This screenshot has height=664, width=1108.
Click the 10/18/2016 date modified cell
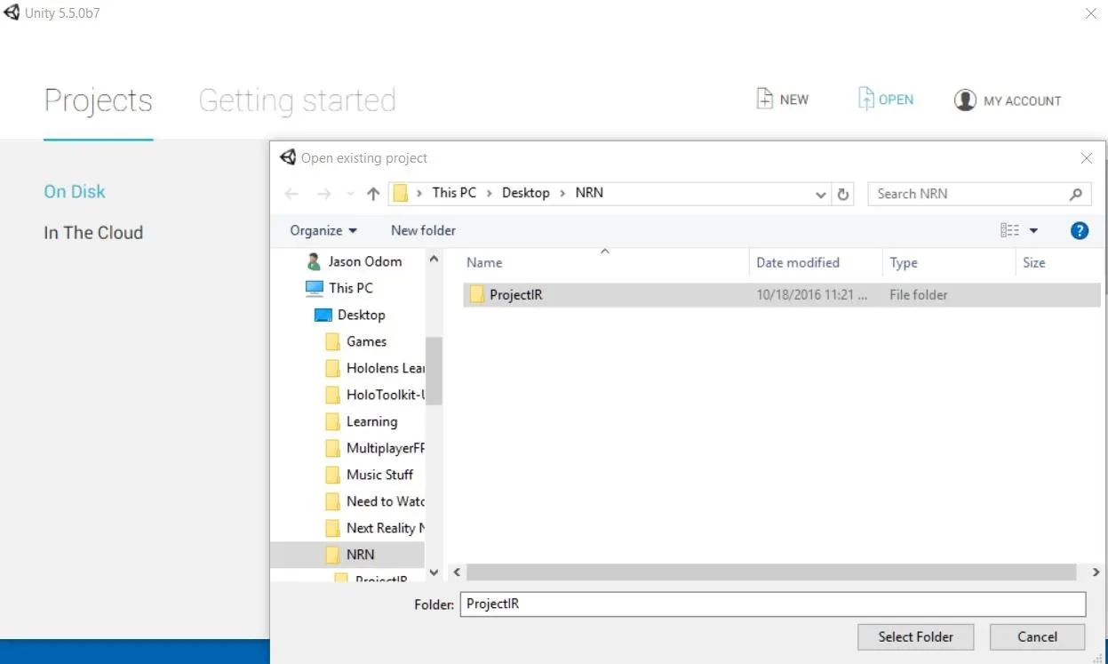tap(812, 295)
